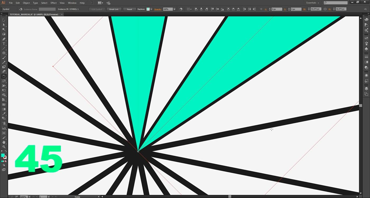Open the Appearance panel

click(366, 76)
